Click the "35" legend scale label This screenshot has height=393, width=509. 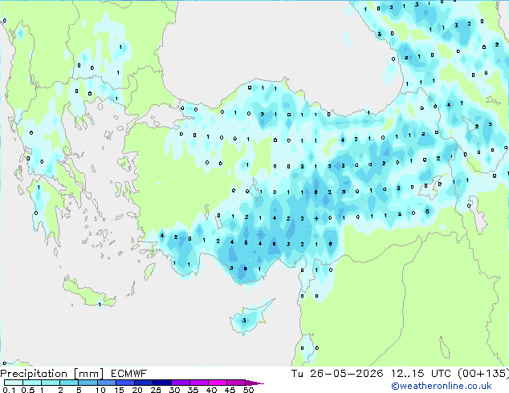(193, 390)
